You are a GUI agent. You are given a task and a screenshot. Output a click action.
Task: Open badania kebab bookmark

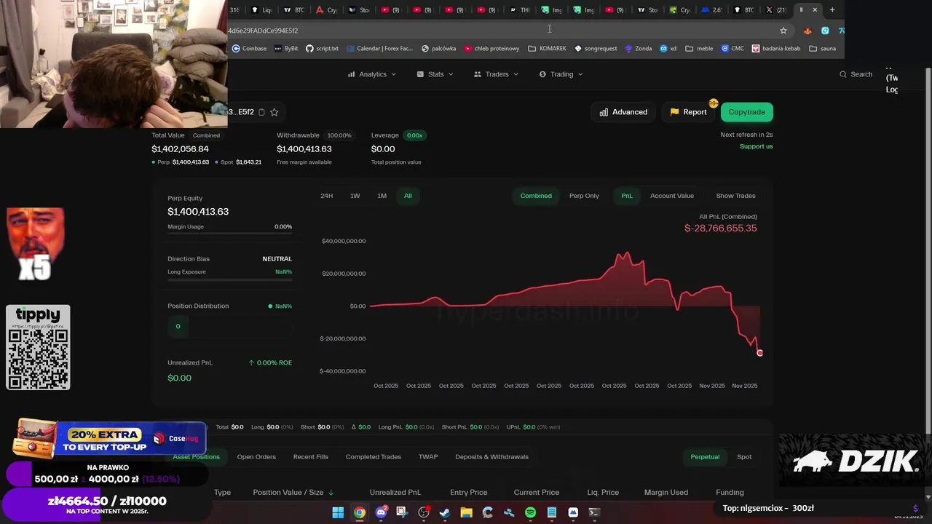[x=776, y=49]
